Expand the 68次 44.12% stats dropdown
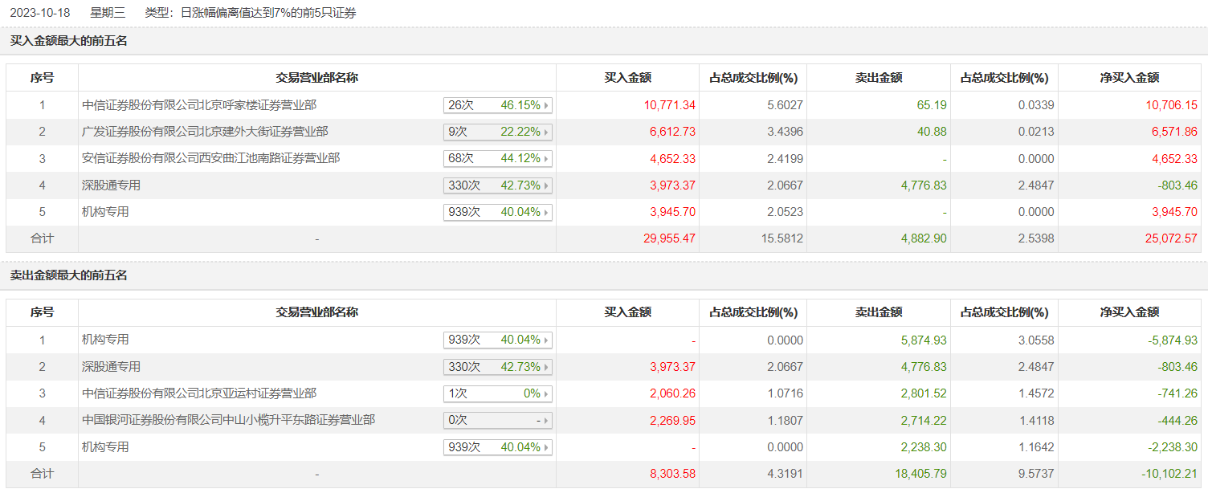1208x493 pixels. click(497, 159)
